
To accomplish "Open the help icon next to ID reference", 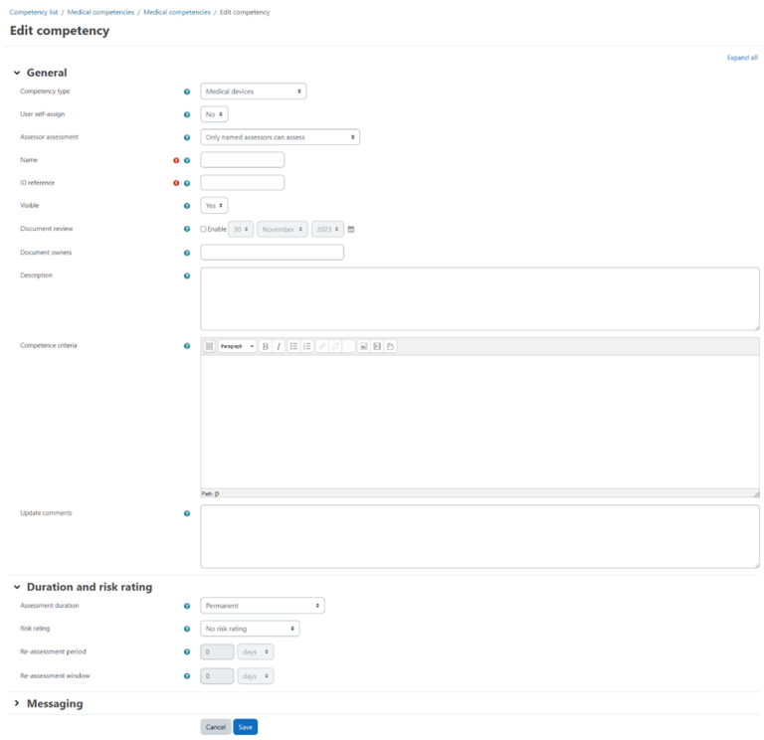I will 187,183.
